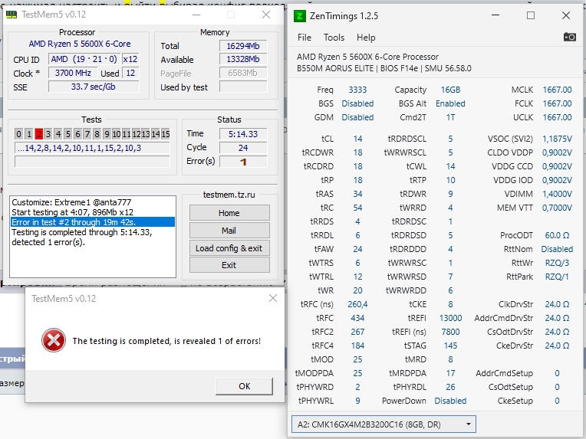Click the Clock value 3700 MHz

[73, 73]
